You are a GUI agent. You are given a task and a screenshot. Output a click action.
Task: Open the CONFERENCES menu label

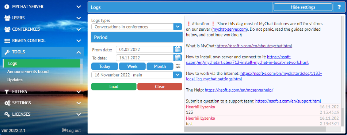coord(26,29)
